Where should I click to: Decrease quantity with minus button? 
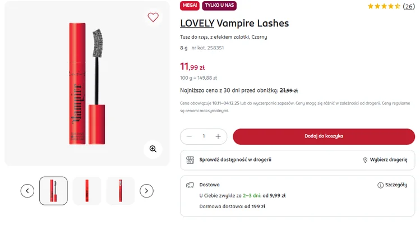tap(189, 136)
